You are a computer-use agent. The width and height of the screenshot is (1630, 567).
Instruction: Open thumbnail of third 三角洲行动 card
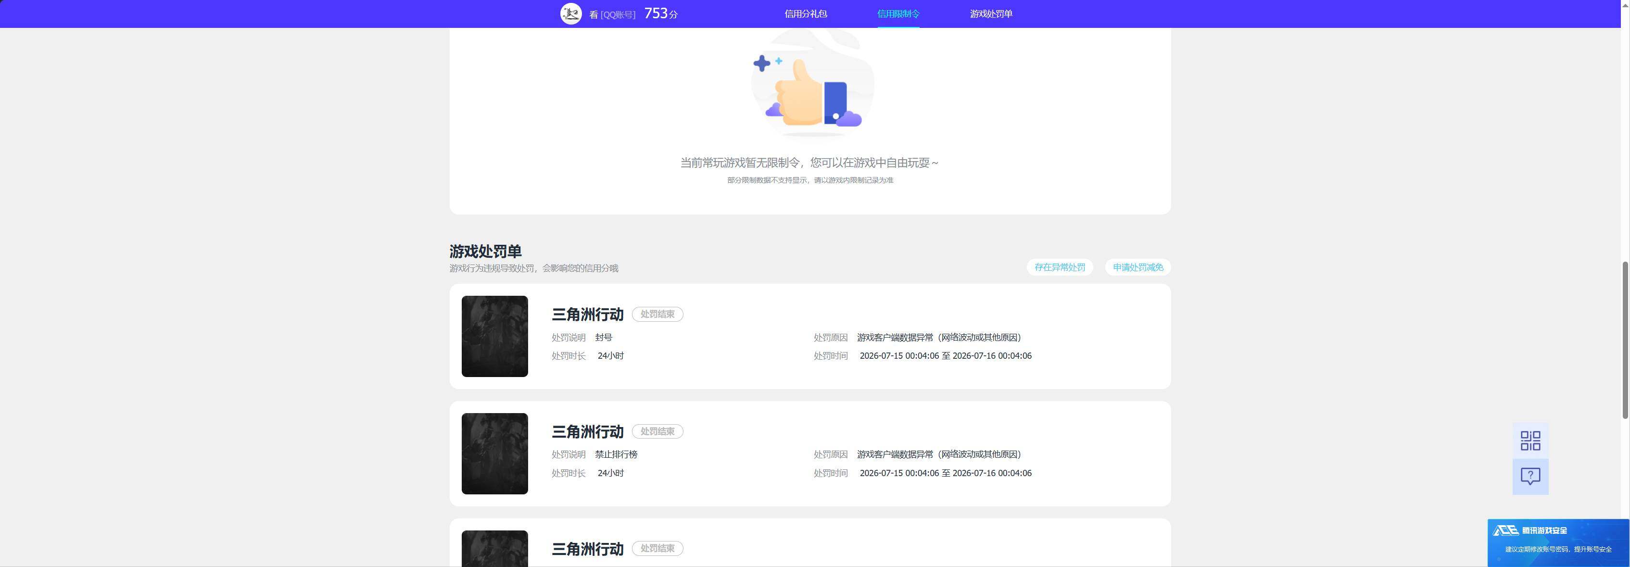click(494, 549)
